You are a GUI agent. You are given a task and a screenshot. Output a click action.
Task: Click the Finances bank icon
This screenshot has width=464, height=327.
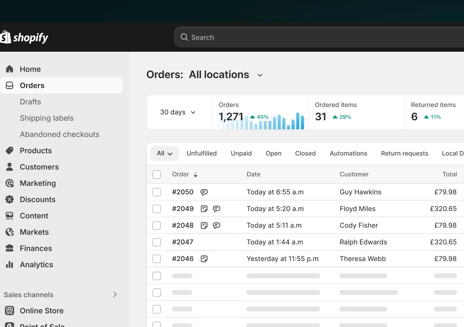tap(9, 248)
